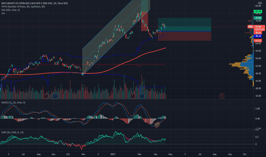266x157 pixels.
Task: Select the red short position box near March
Action: tap(144, 21)
